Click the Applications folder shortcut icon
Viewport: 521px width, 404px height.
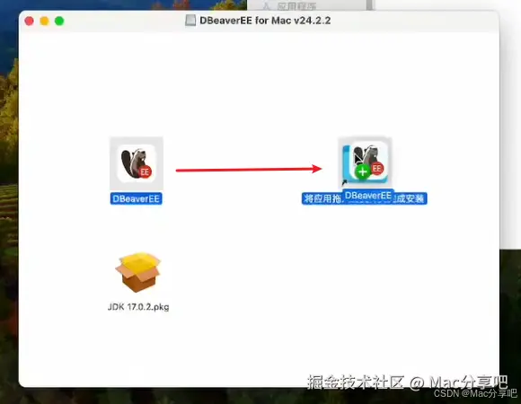tap(365, 162)
